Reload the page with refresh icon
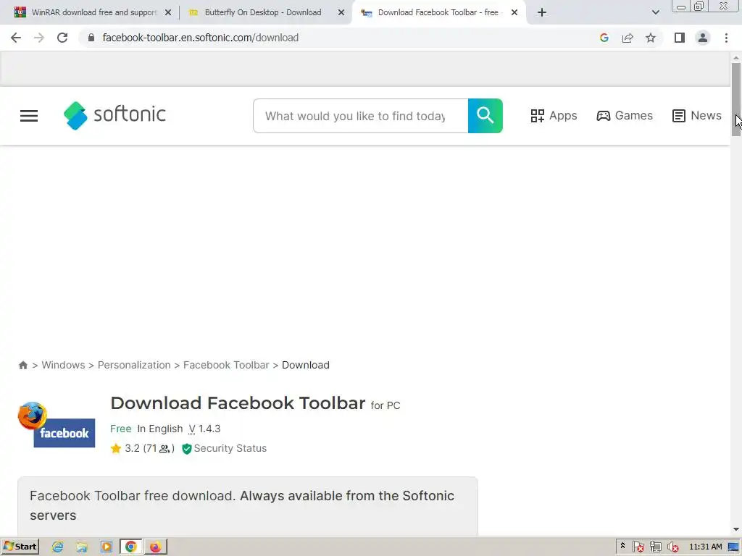Image resolution: width=742 pixels, height=556 pixels. click(62, 38)
